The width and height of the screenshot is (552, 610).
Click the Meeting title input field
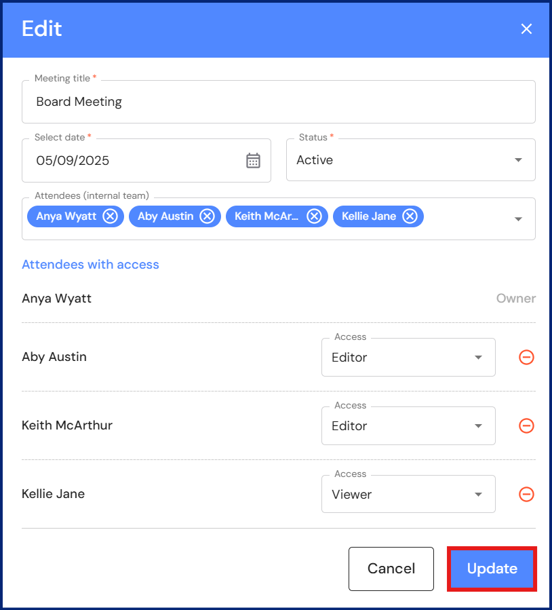(278, 102)
